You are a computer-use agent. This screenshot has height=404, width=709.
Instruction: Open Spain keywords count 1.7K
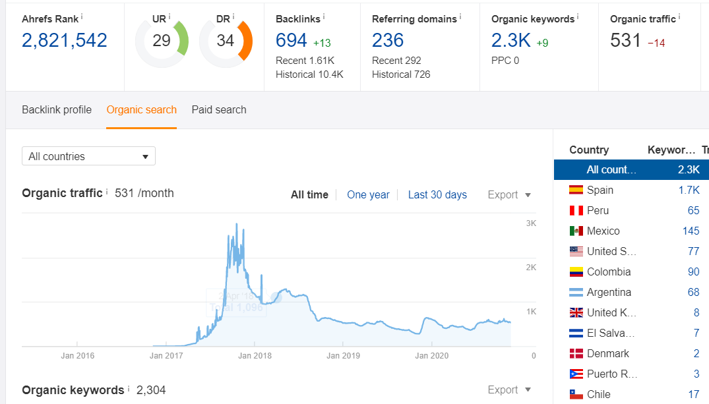click(689, 190)
